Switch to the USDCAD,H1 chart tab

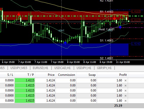click(62, 68)
